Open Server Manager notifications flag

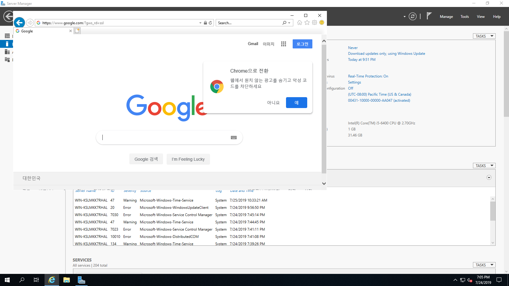(429, 16)
